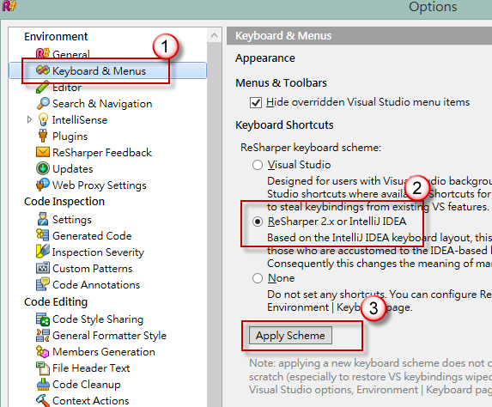Click the File Header Text icon
The height and width of the screenshot is (407, 492).
coord(43,368)
